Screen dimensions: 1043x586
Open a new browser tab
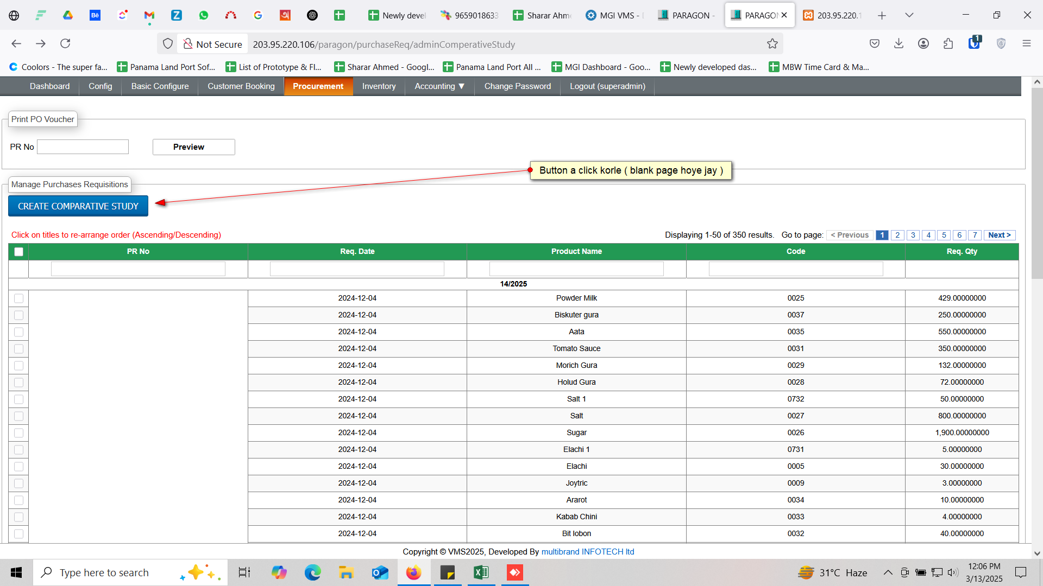coord(882,15)
